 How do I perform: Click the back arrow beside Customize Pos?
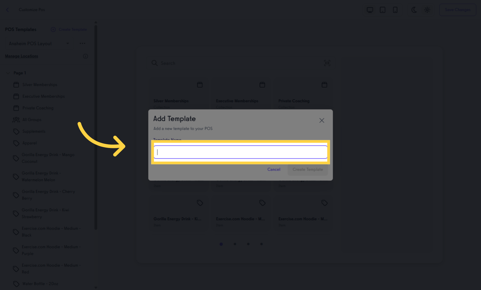[x=8, y=10]
